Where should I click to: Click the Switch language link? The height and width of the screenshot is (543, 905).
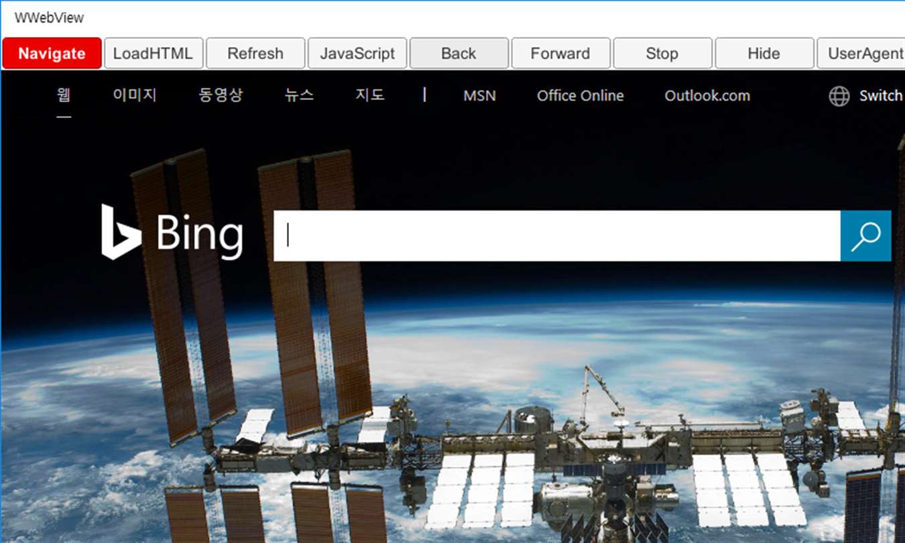pos(882,96)
